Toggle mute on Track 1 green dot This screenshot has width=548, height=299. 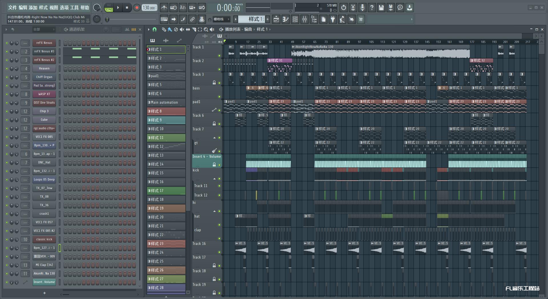(x=219, y=56)
